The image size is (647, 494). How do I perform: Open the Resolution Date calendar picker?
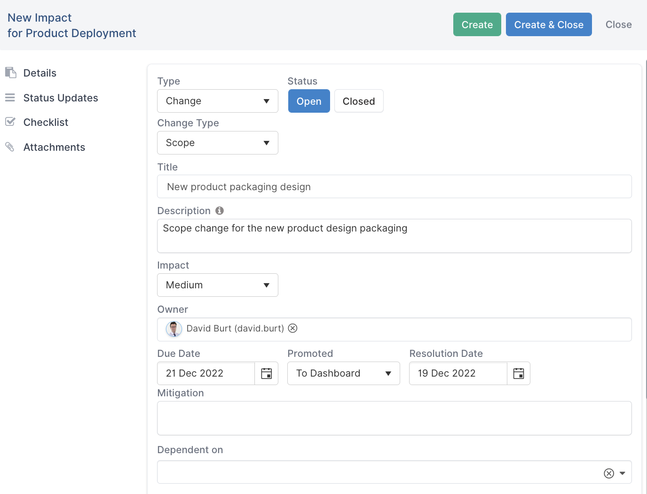point(518,373)
